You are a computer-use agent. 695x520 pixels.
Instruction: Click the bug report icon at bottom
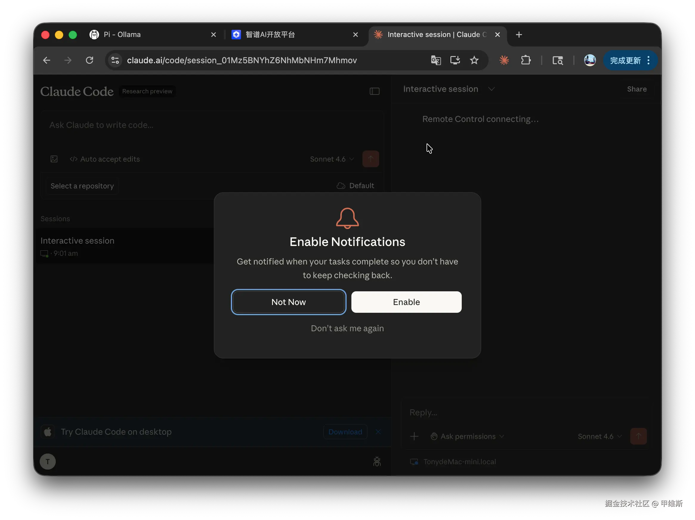[x=377, y=461]
